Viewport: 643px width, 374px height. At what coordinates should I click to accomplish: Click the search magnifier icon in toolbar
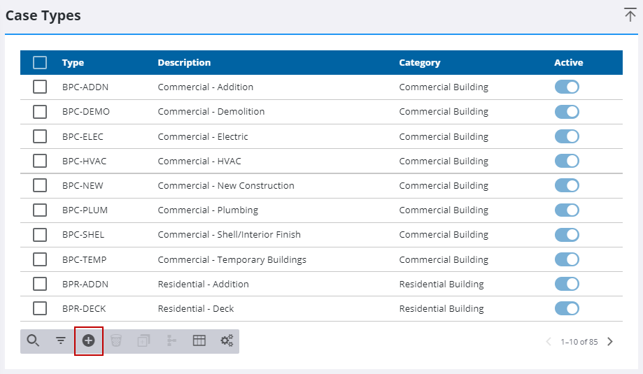point(33,341)
